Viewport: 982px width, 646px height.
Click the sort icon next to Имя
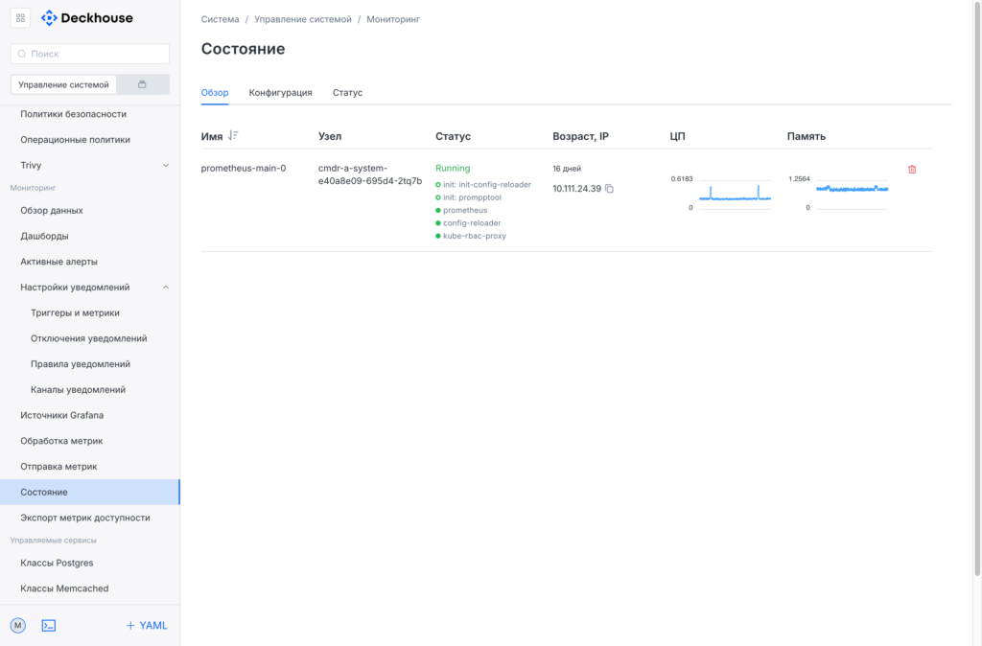point(233,136)
